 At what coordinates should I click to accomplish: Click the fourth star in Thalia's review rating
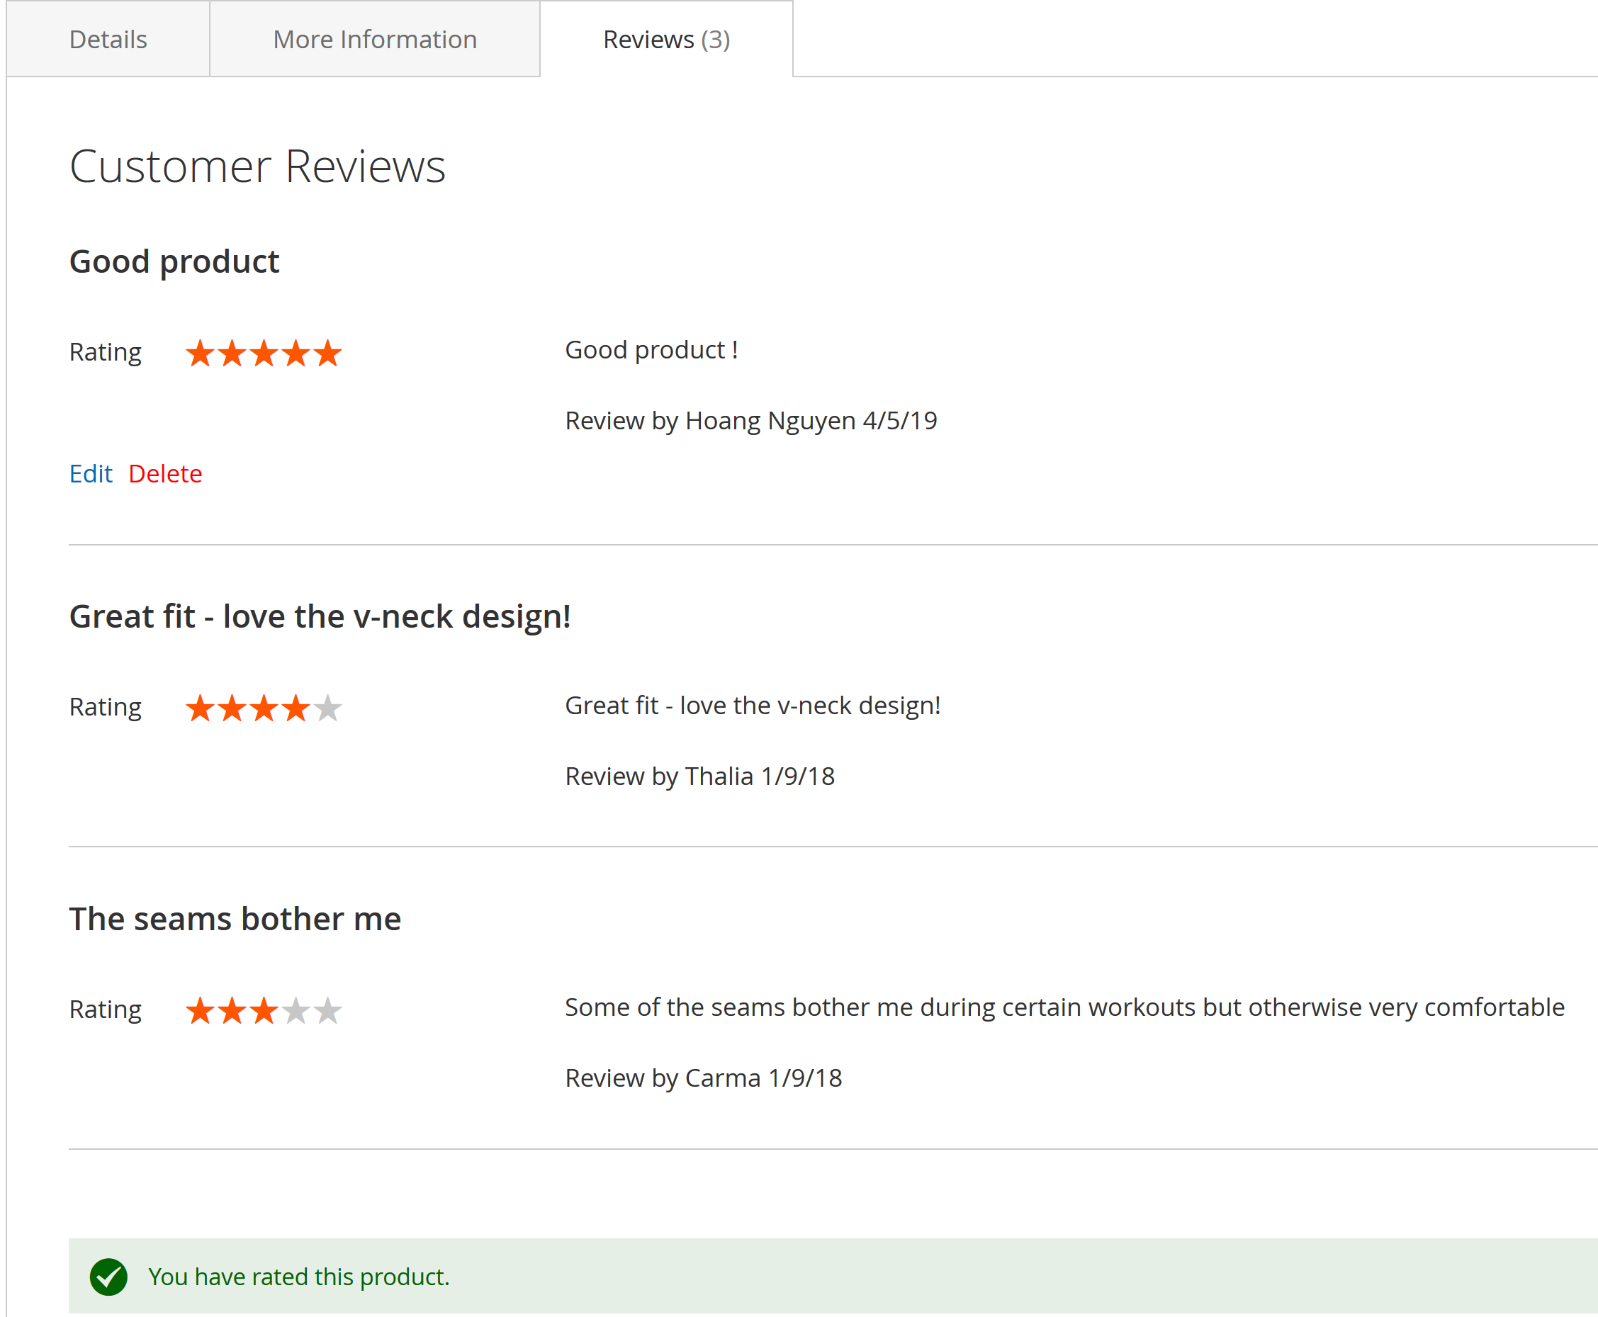(x=296, y=708)
